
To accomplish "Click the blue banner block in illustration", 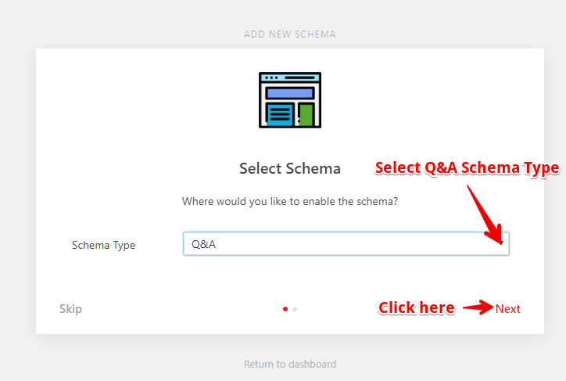I will pos(290,93).
